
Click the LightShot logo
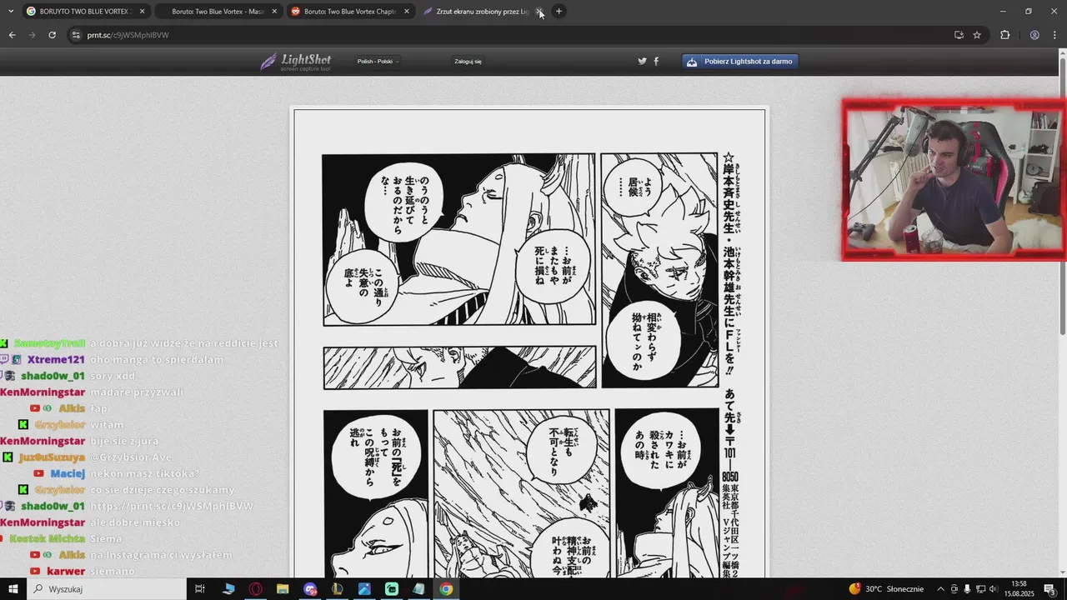point(296,62)
